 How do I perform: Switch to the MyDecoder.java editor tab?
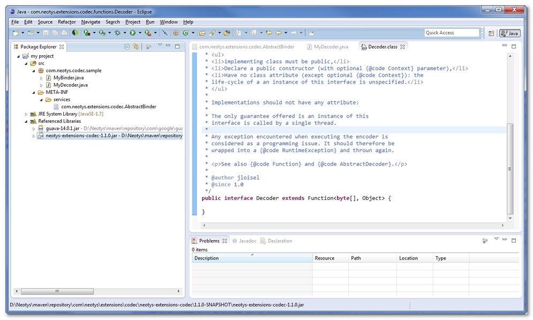pyautogui.click(x=331, y=47)
